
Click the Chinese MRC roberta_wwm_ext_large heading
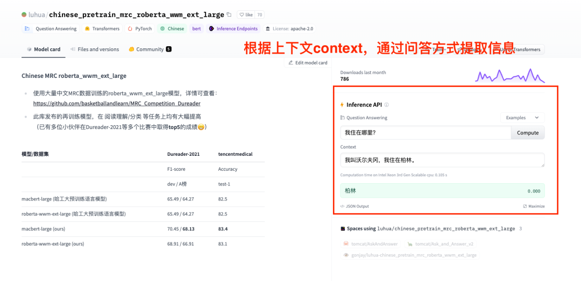tap(74, 76)
